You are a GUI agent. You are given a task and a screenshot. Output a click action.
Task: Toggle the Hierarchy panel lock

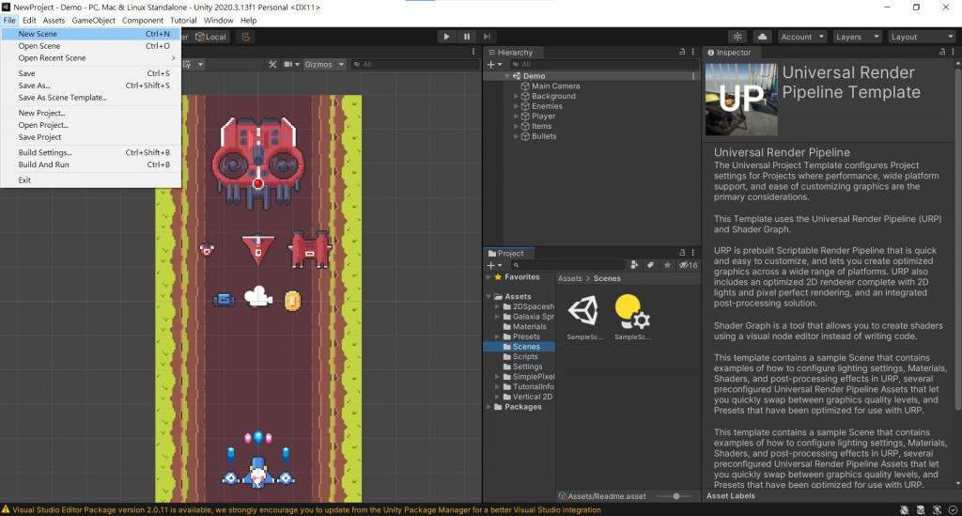point(682,52)
